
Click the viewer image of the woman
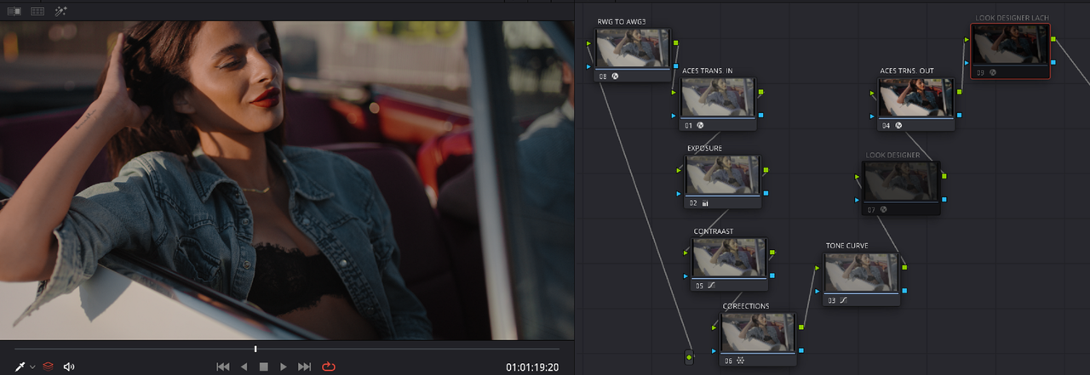coord(287,180)
